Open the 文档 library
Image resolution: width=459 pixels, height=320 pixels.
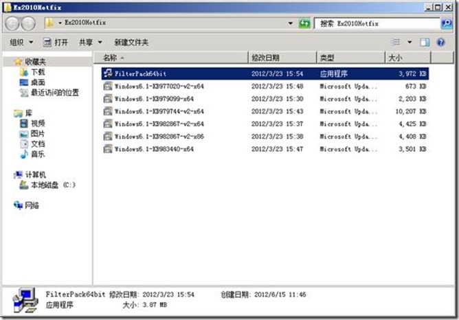point(38,144)
